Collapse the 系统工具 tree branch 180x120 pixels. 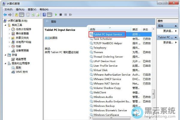click(5, 25)
